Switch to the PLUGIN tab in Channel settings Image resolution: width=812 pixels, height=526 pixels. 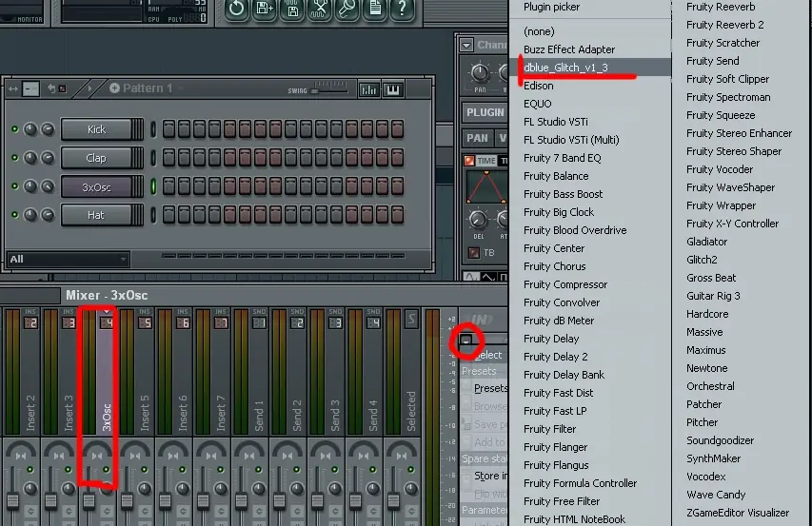(x=485, y=112)
